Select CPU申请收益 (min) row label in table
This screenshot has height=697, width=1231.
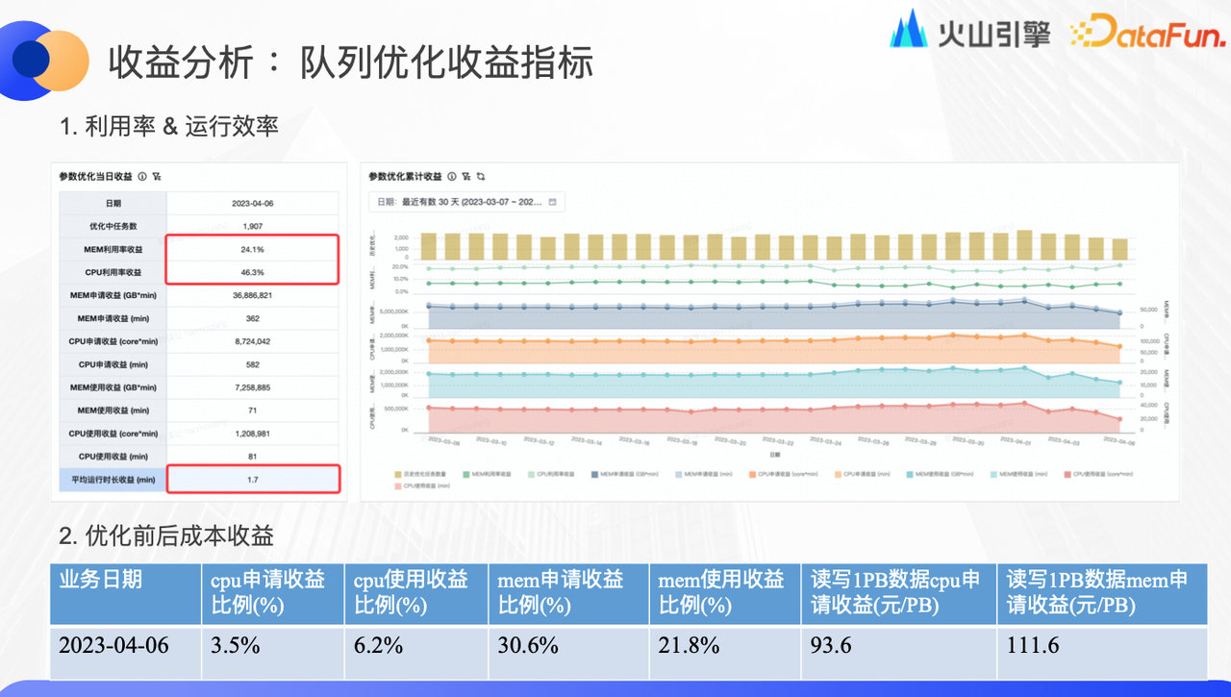[113, 364]
